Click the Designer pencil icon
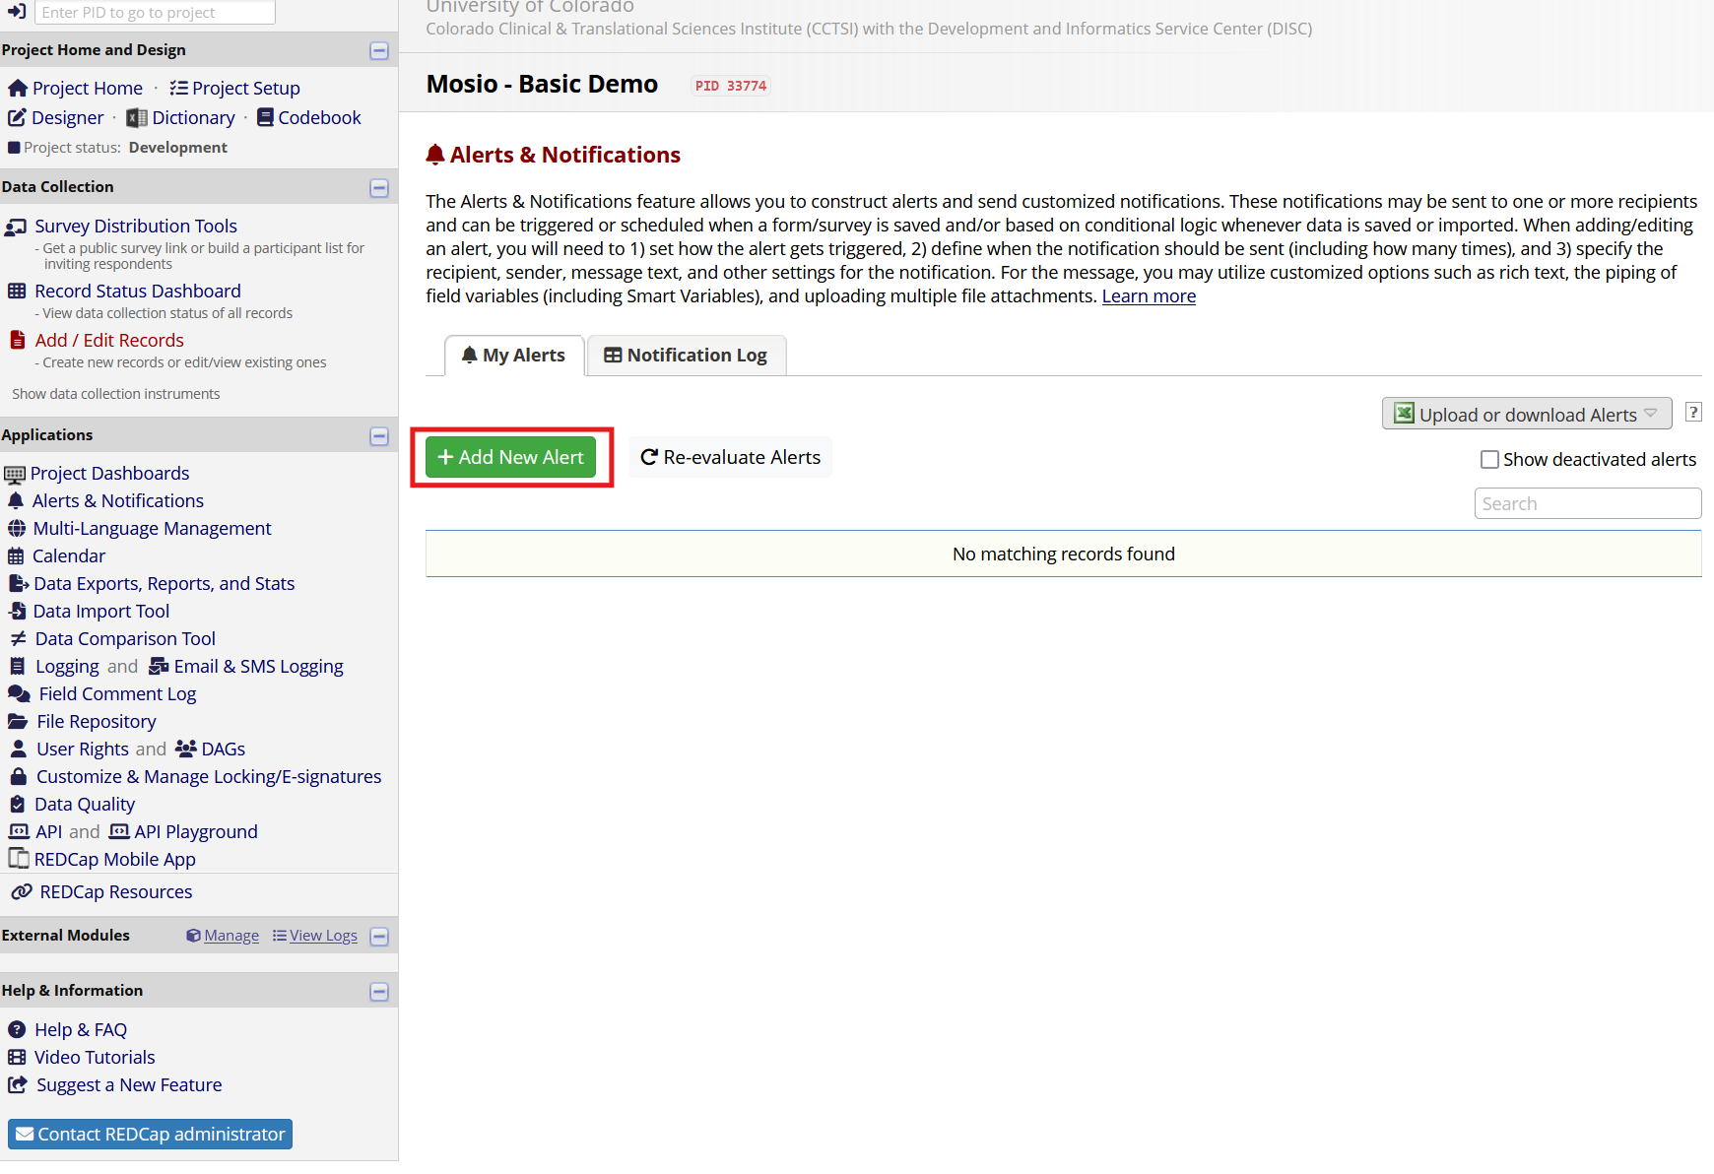 click(x=17, y=117)
